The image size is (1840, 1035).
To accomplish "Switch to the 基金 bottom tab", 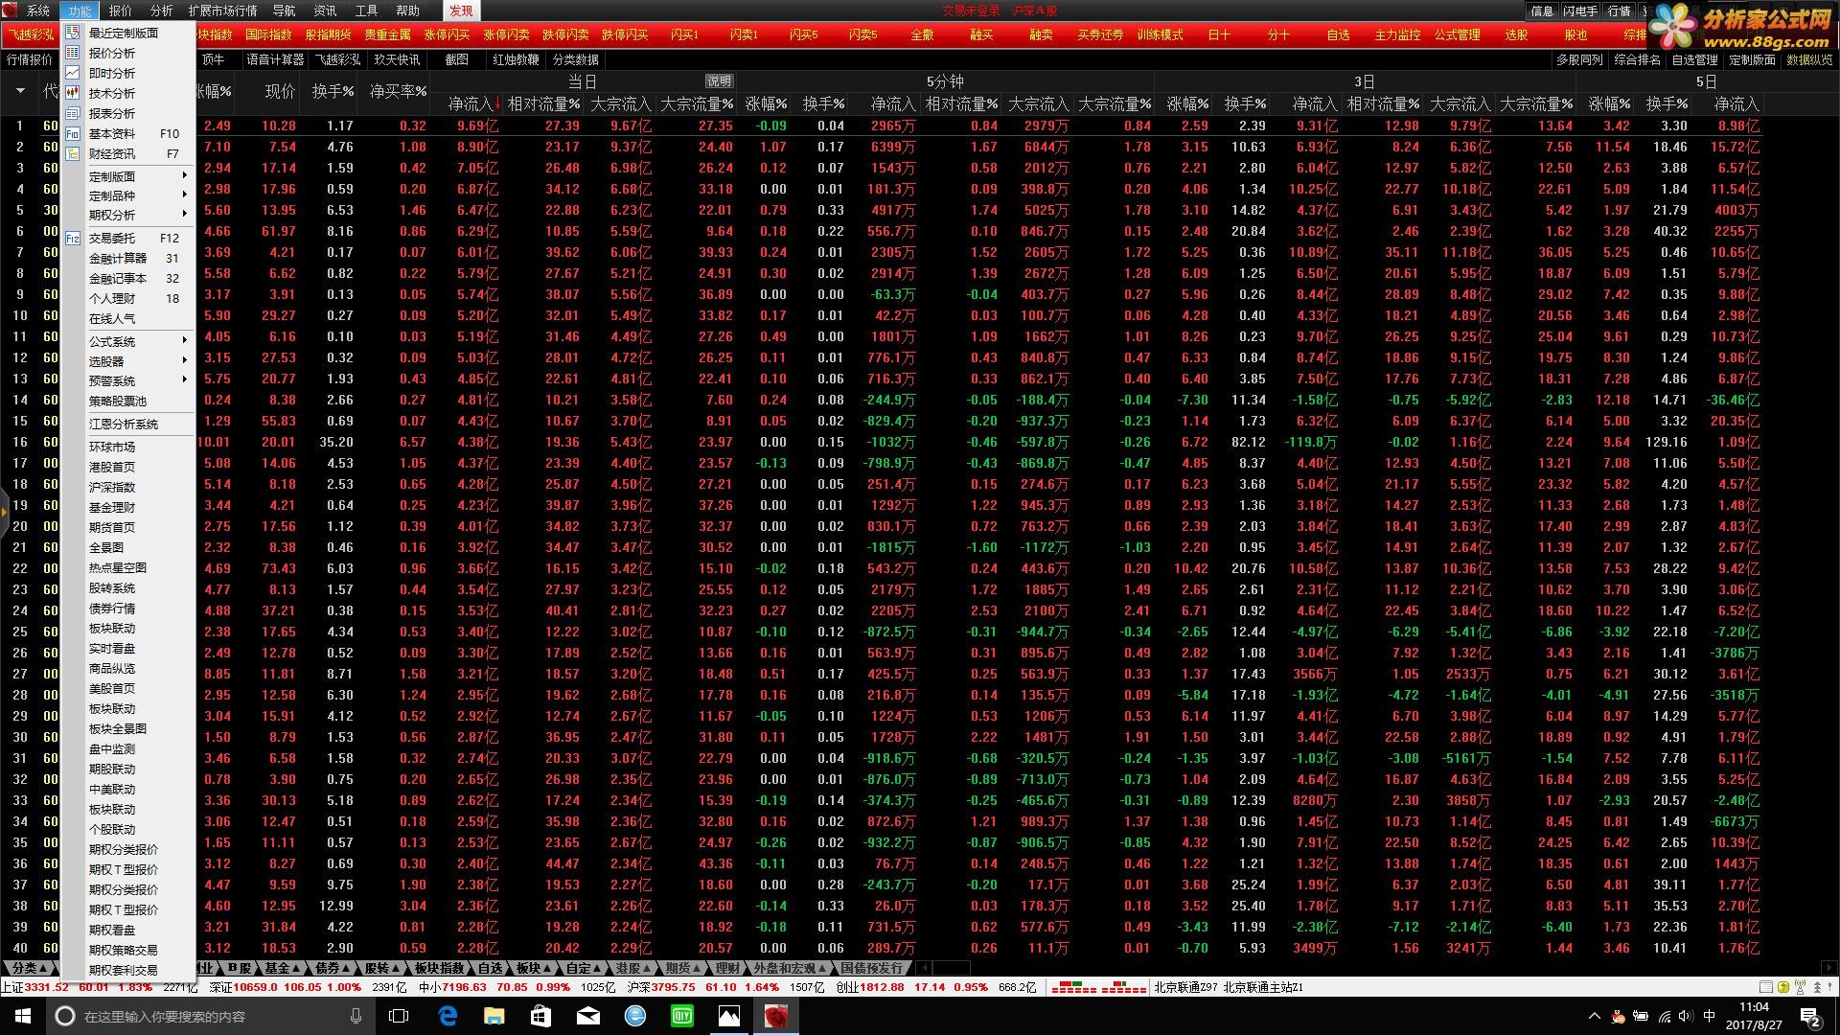I will click(x=283, y=968).
